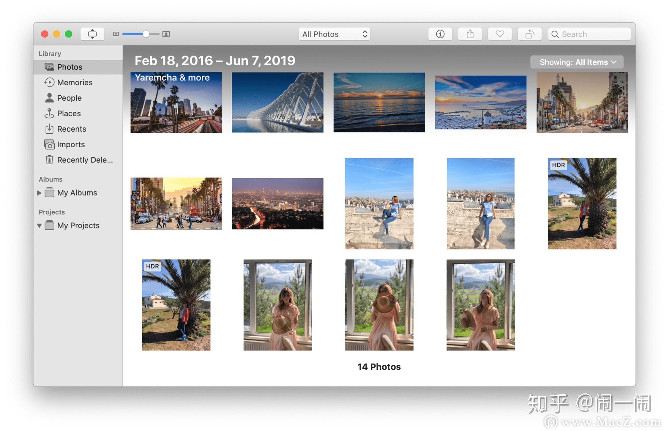Click the rotate photo toolbar icon

coord(529,34)
